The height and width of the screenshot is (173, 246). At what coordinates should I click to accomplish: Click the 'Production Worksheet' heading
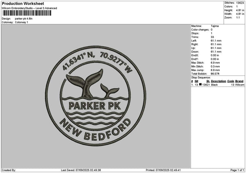pyautogui.click(x=23, y=4)
